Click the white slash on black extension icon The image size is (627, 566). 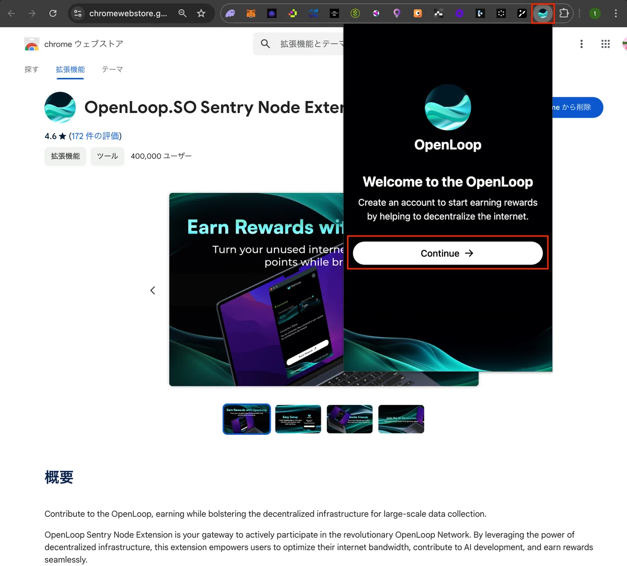(522, 14)
